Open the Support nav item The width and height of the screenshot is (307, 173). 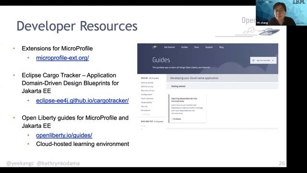(209, 47)
